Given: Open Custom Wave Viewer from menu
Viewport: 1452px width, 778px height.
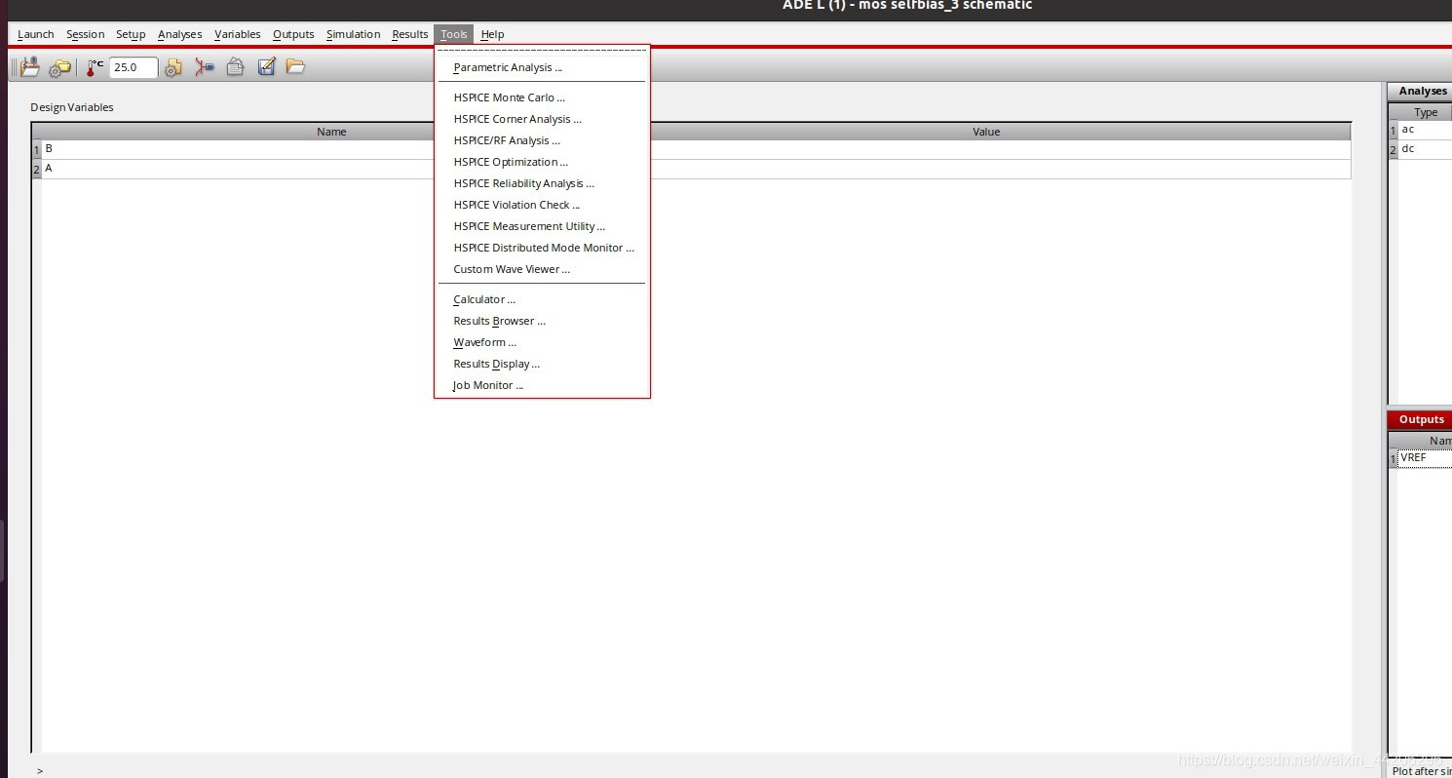Looking at the screenshot, I should 542,269.
